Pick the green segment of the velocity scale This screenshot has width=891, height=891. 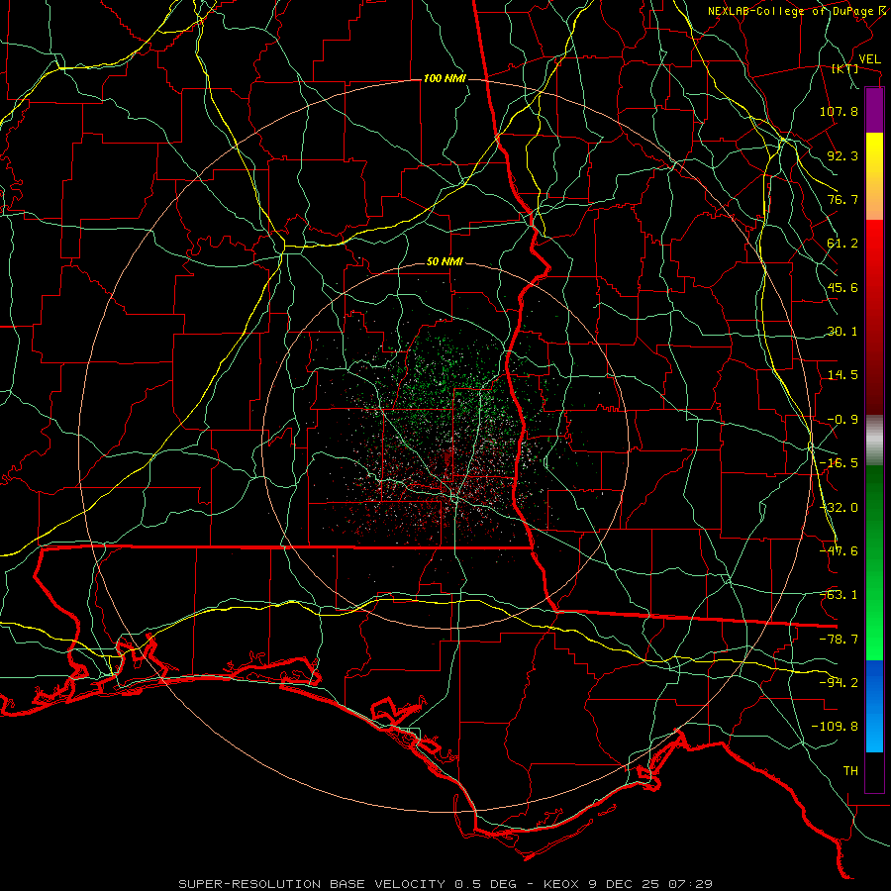click(874, 562)
